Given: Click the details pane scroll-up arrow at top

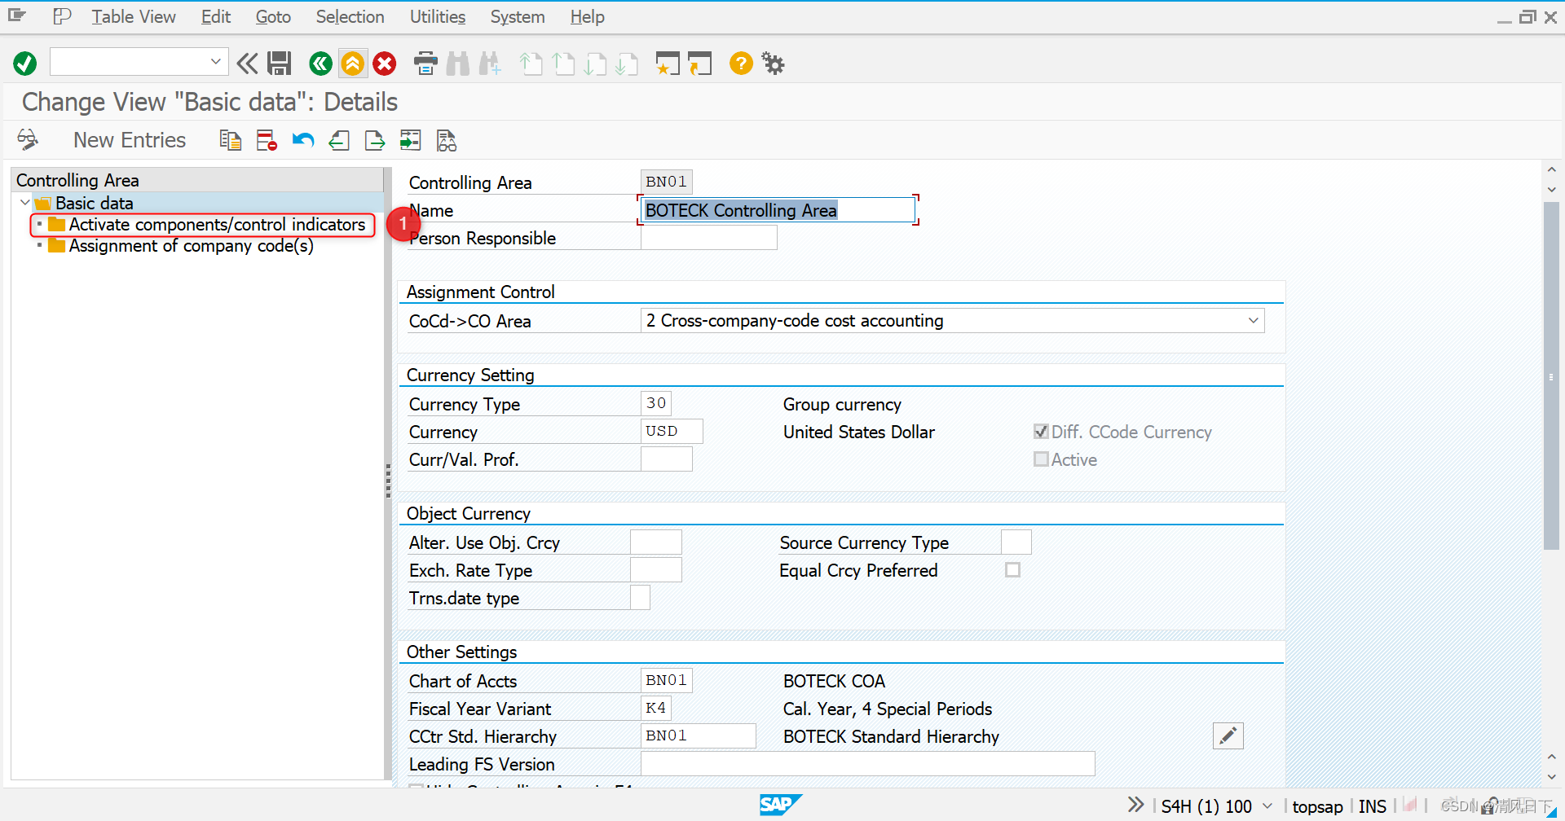Looking at the screenshot, I should pyautogui.click(x=1551, y=170).
